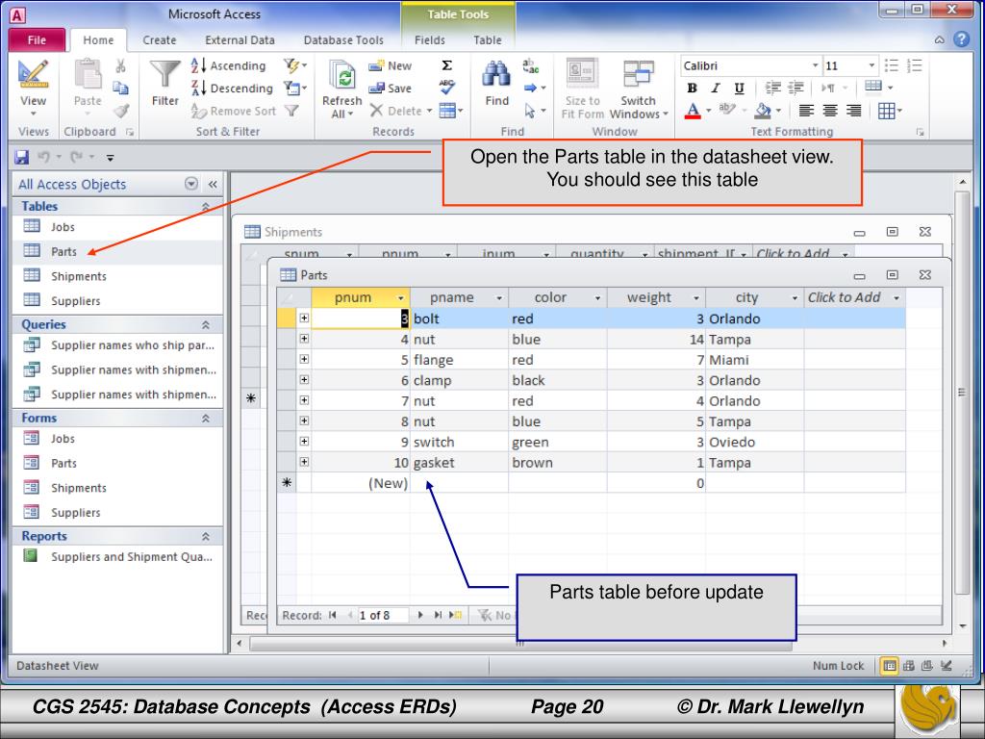The width and height of the screenshot is (985, 739).
Task: Switch to the Database Tools tab
Action: coord(343,40)
